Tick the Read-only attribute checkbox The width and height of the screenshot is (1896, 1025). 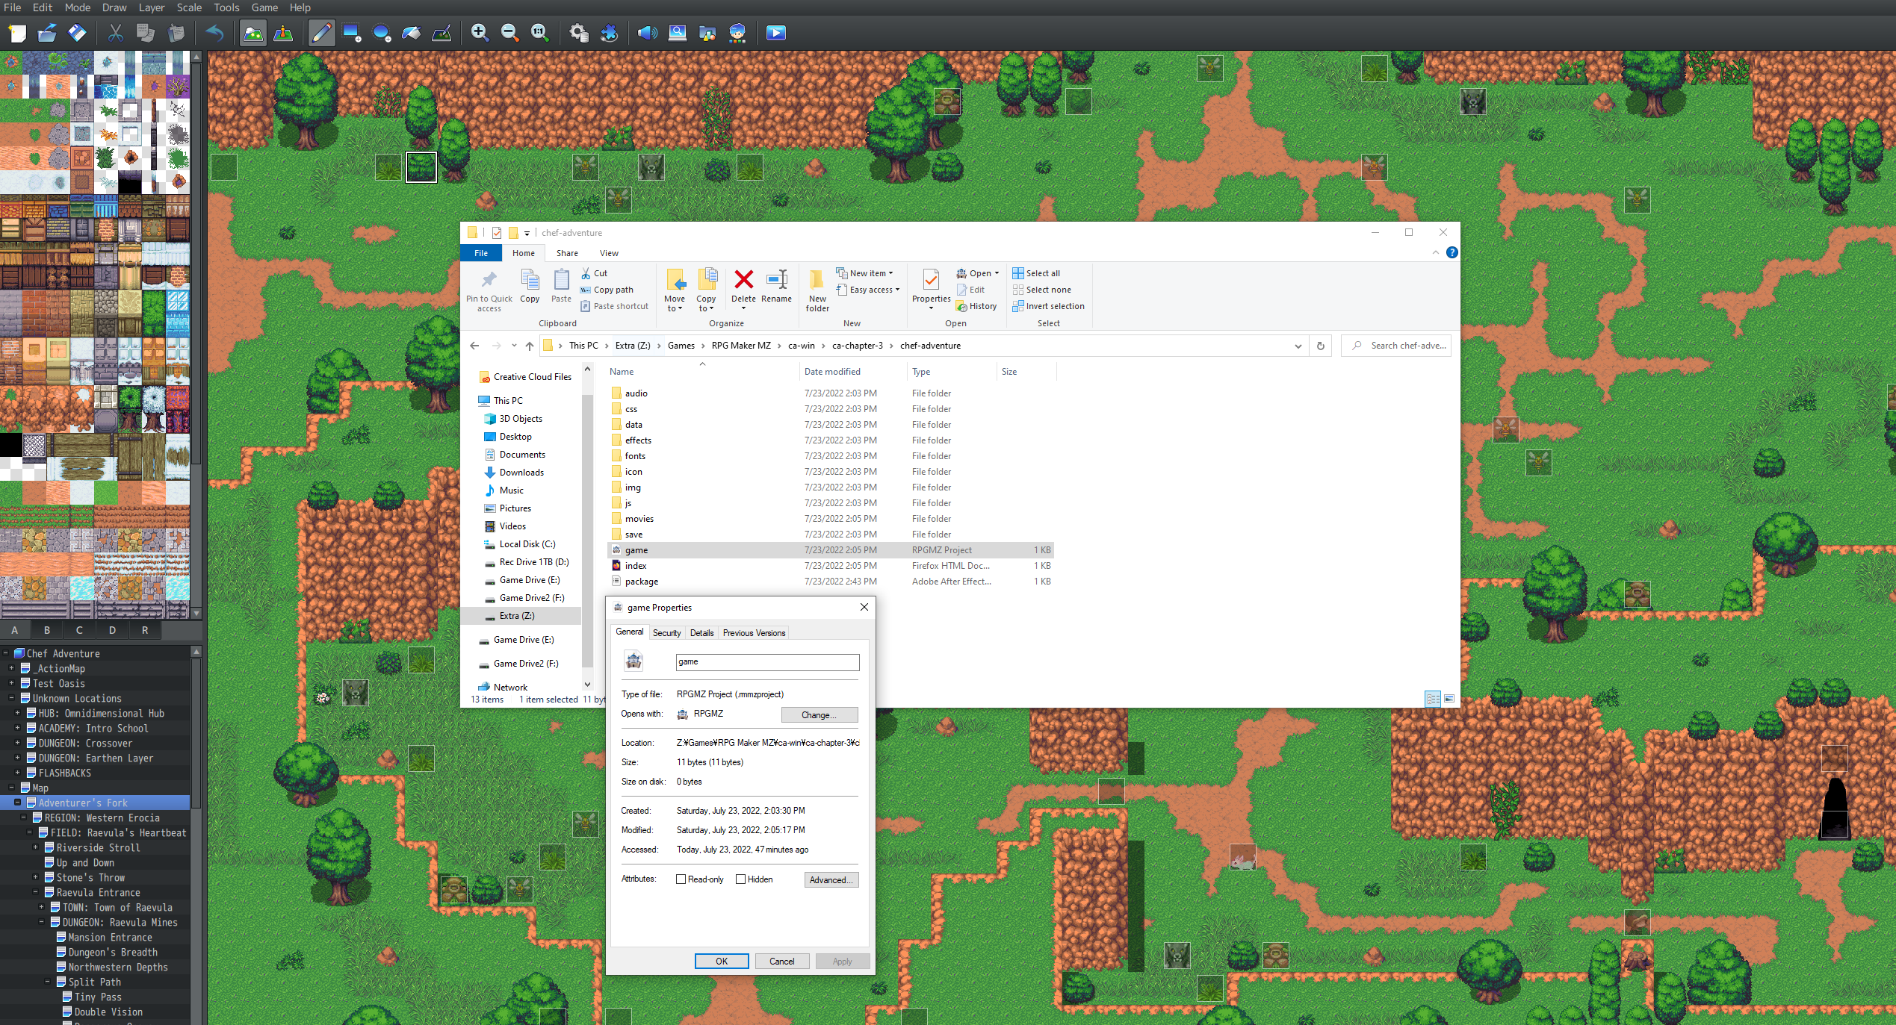[x=681, y=879]
